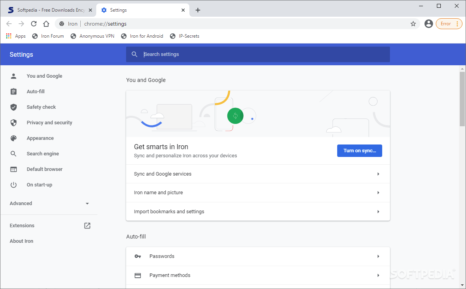Maximize the browser window
Viewport: 466px width, 289px height.
point(439,6)
